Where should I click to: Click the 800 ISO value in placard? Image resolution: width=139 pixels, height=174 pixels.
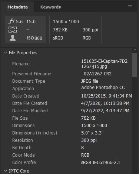[x=38, y=38]
